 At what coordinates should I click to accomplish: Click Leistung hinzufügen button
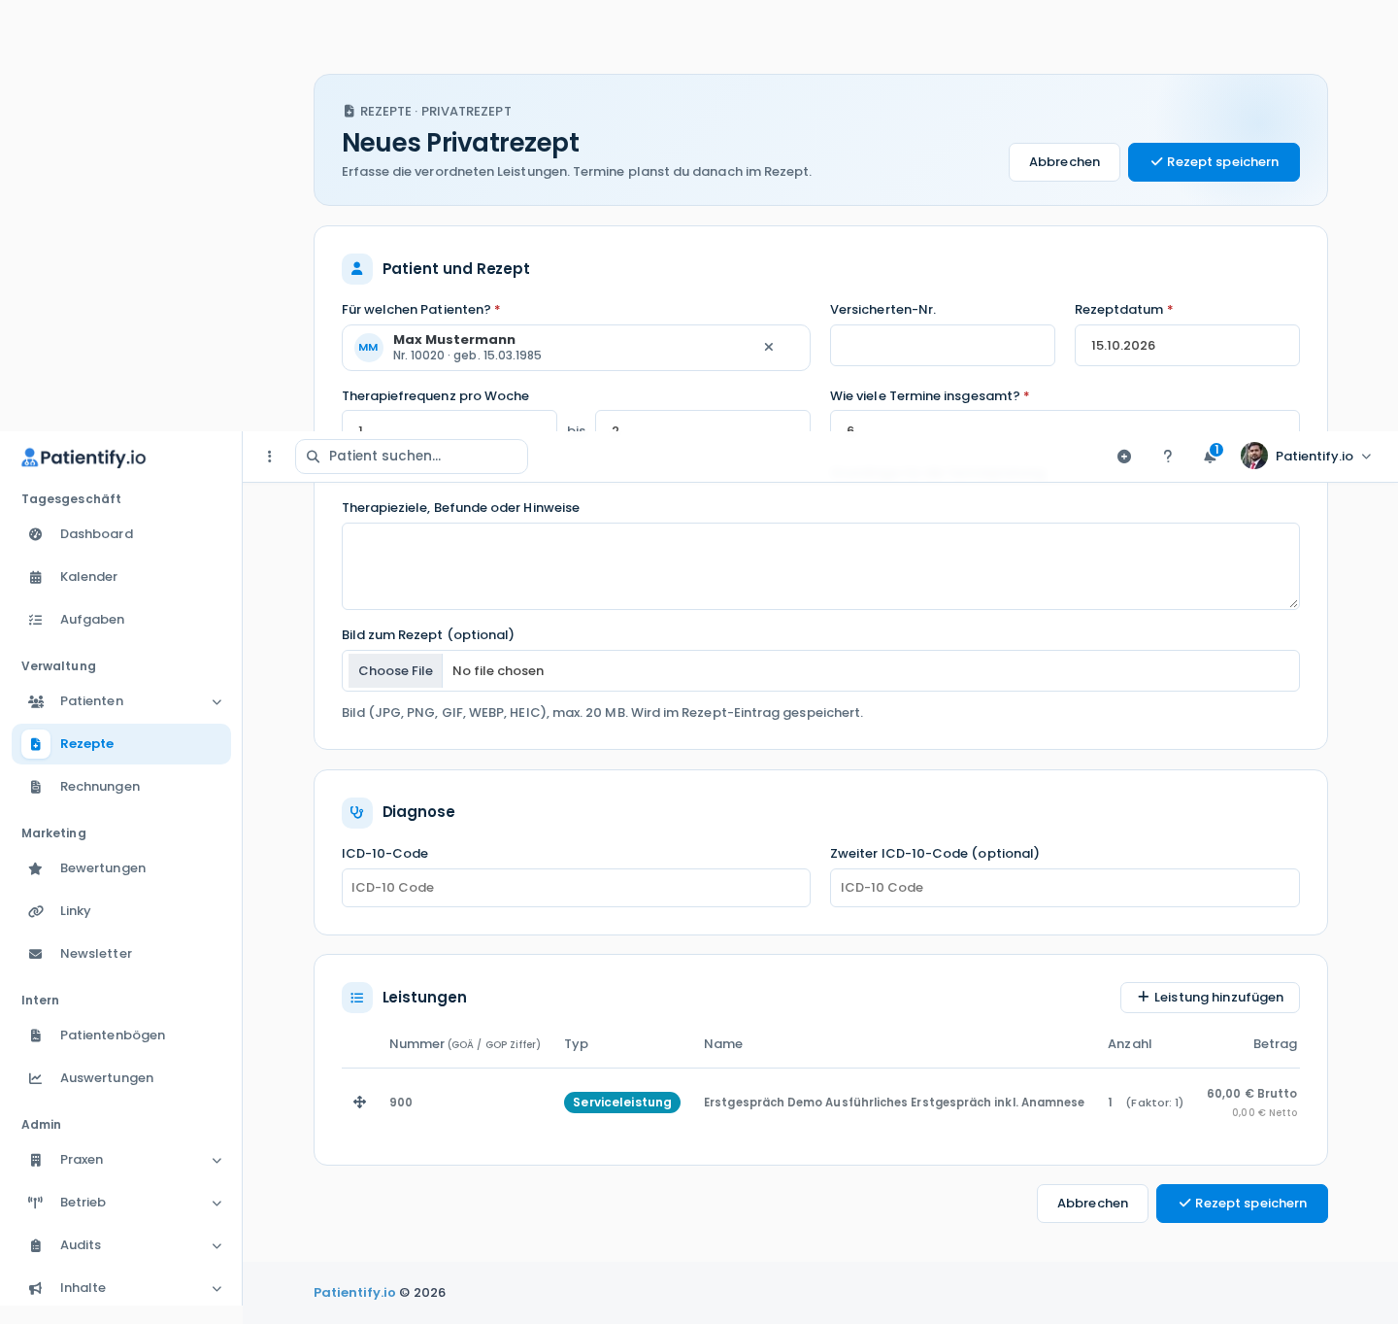pyautogui.click(x=1210, y=998)
